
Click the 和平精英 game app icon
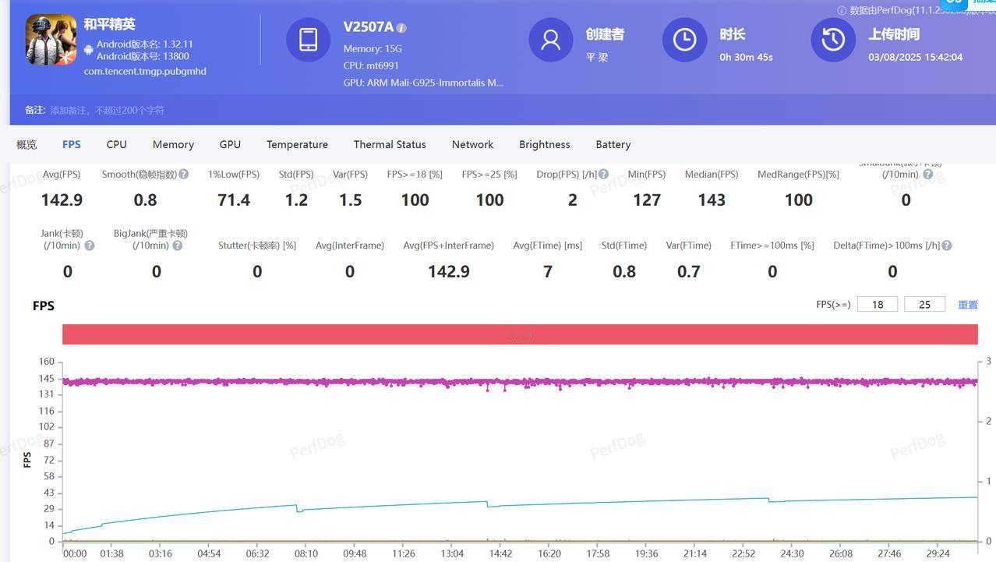point(51,40)
